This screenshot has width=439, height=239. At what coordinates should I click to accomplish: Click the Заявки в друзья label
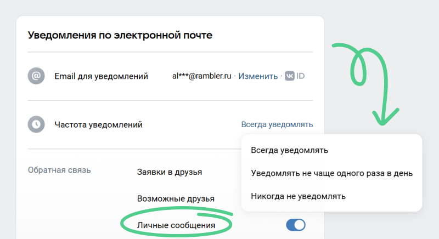click(x=169, y=172)
